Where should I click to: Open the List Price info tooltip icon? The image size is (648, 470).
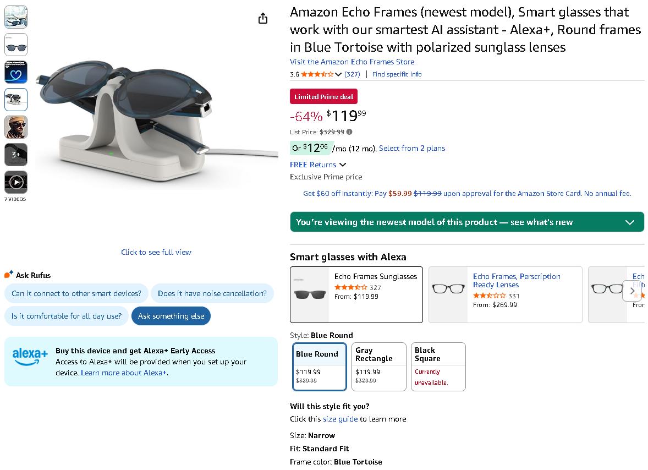pos(350,132)
